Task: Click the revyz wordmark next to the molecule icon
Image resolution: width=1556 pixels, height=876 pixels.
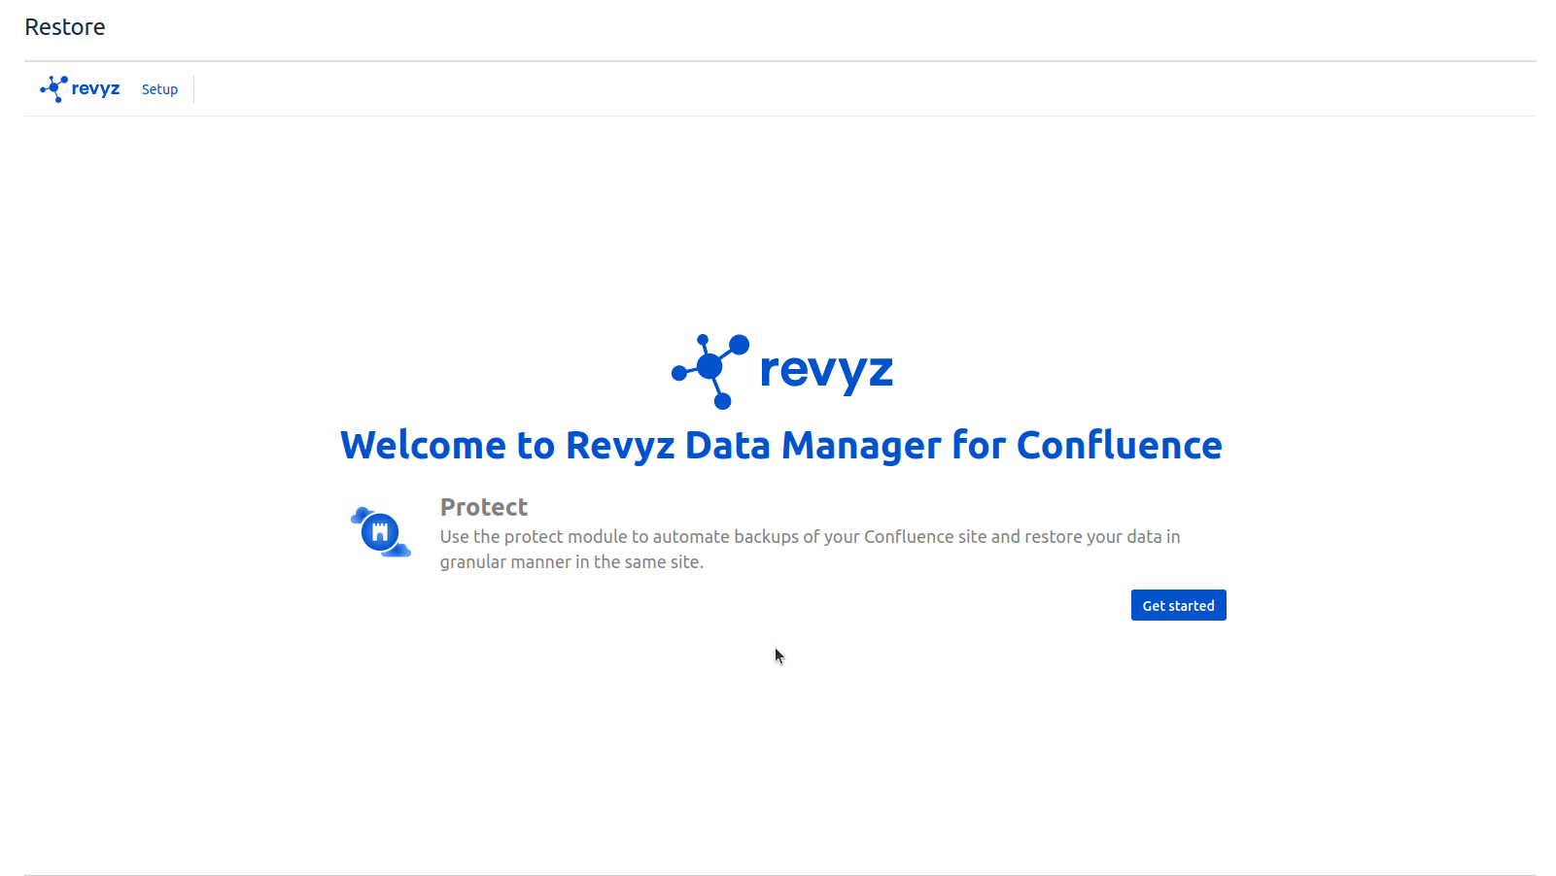Action: (97, 88)
